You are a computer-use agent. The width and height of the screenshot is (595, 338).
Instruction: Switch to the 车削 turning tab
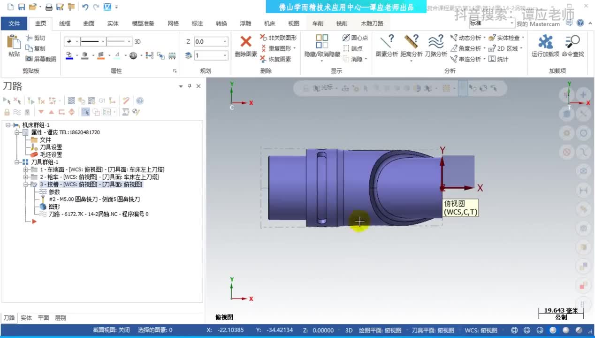(318, 23)
